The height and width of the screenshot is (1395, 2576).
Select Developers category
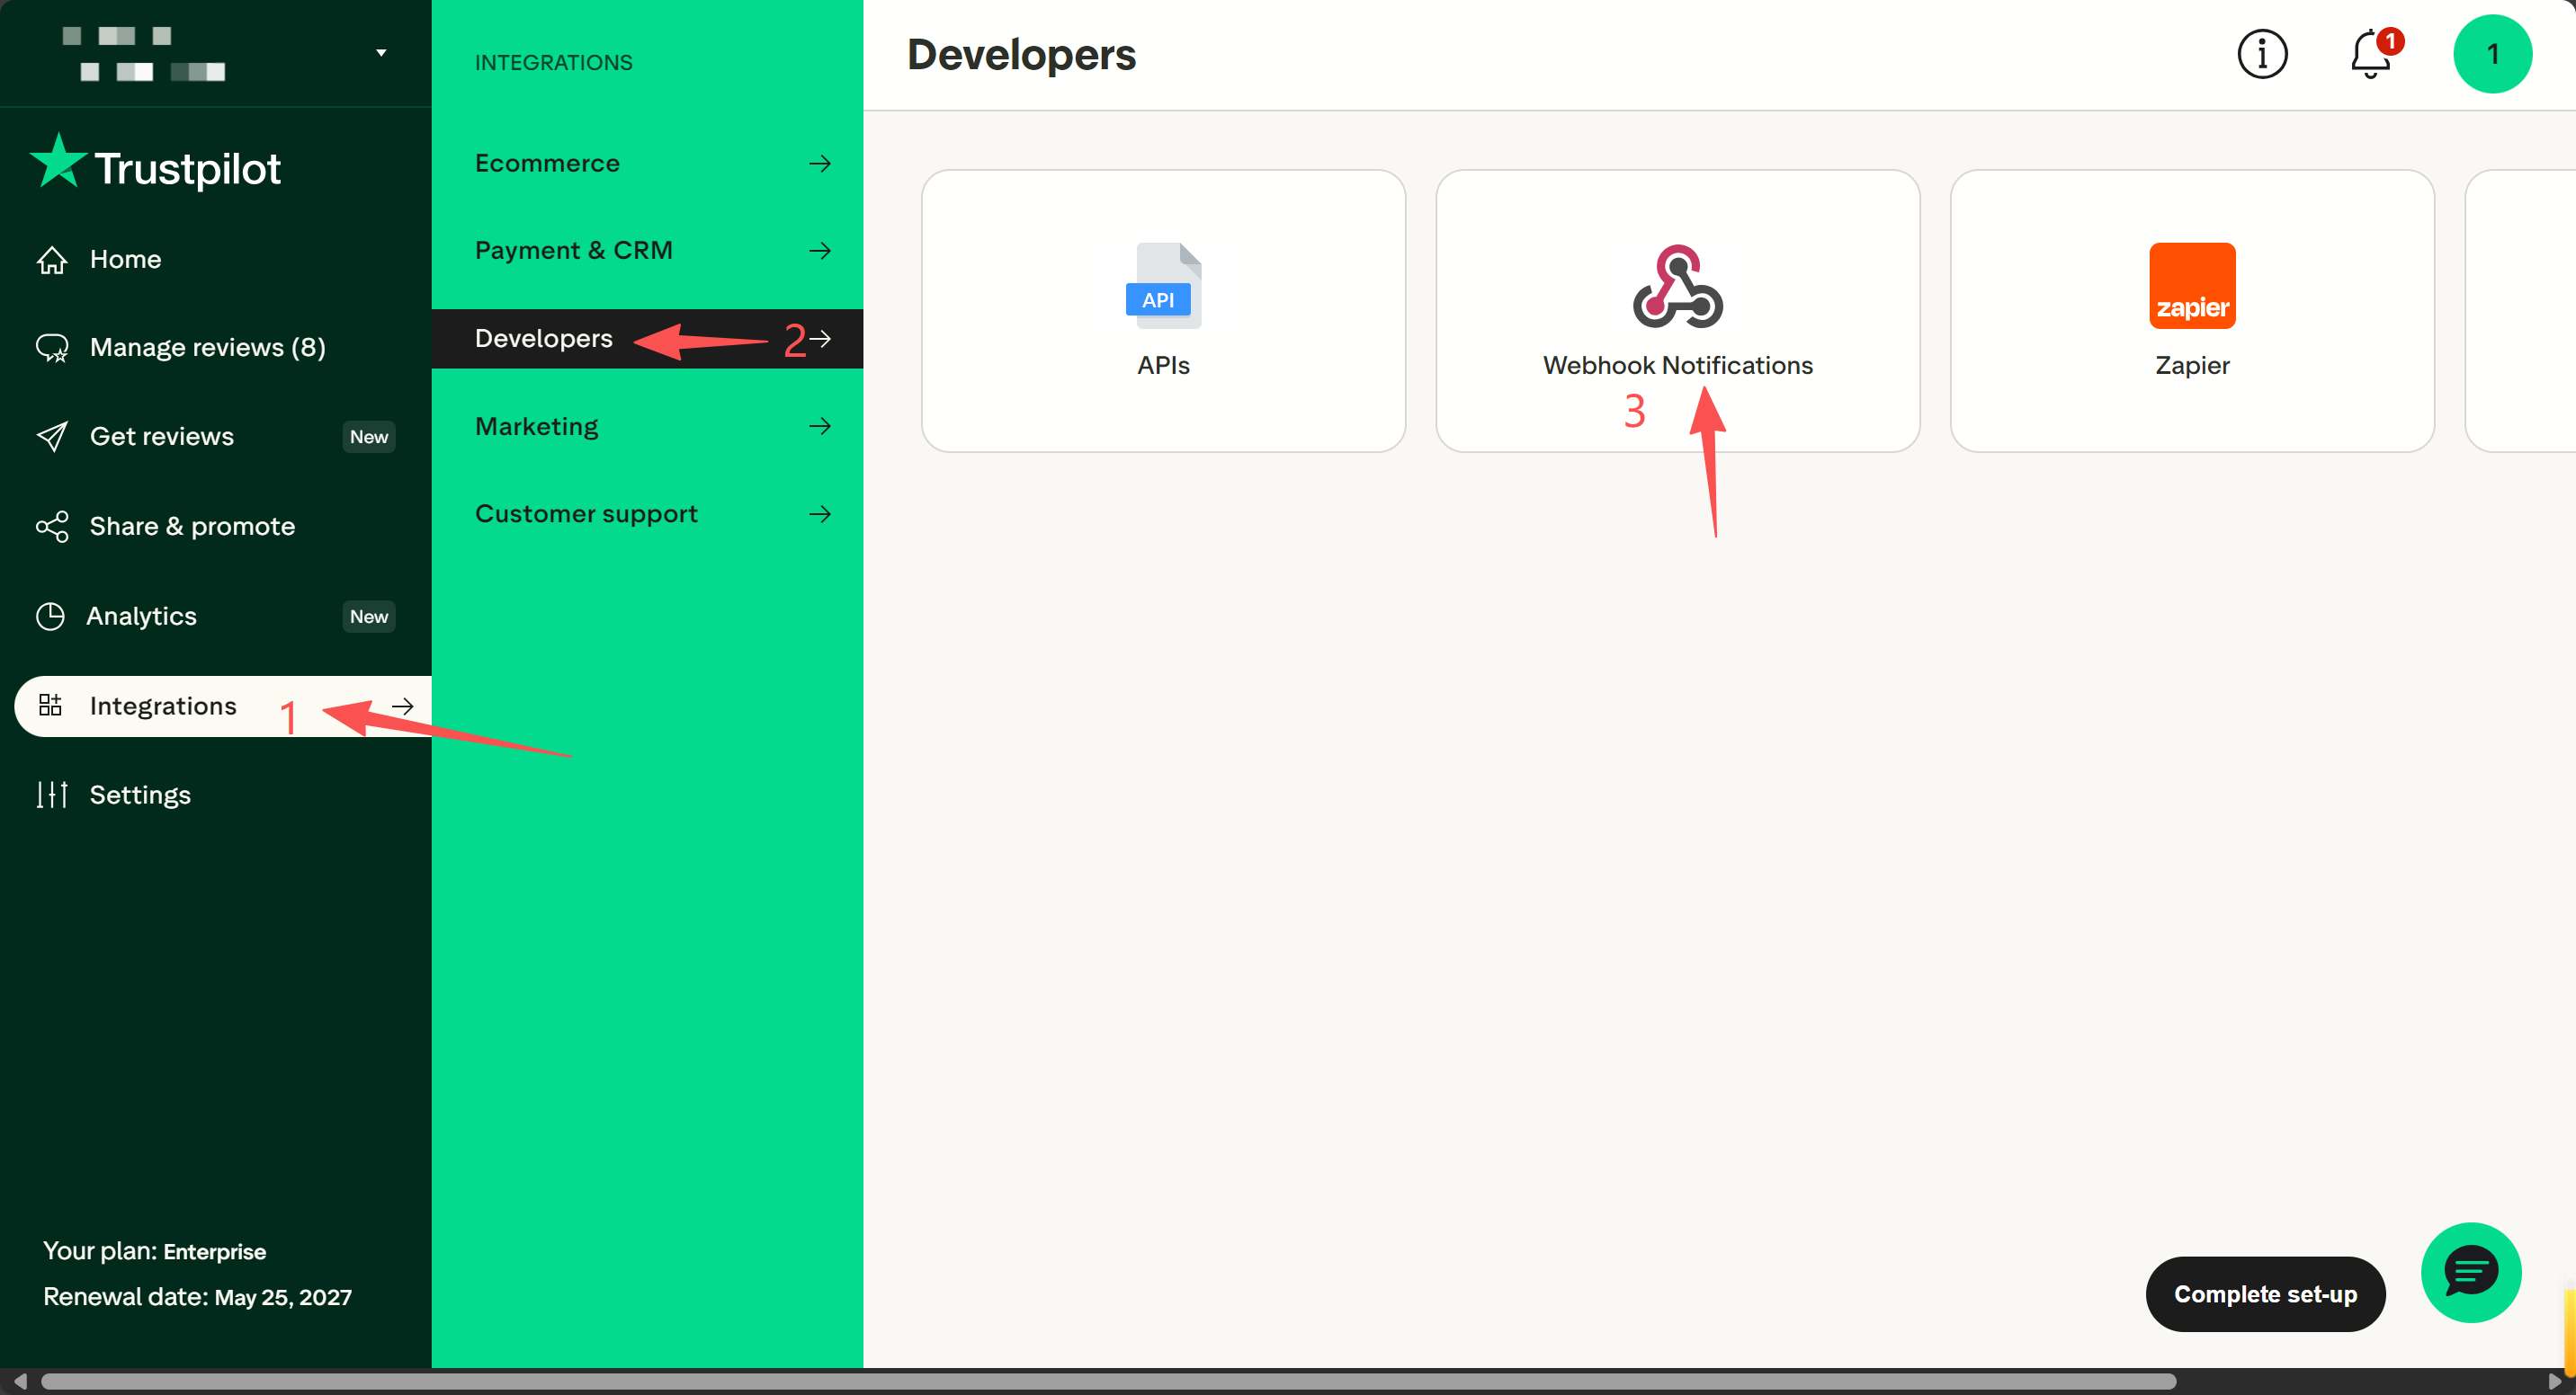(647, 339)
